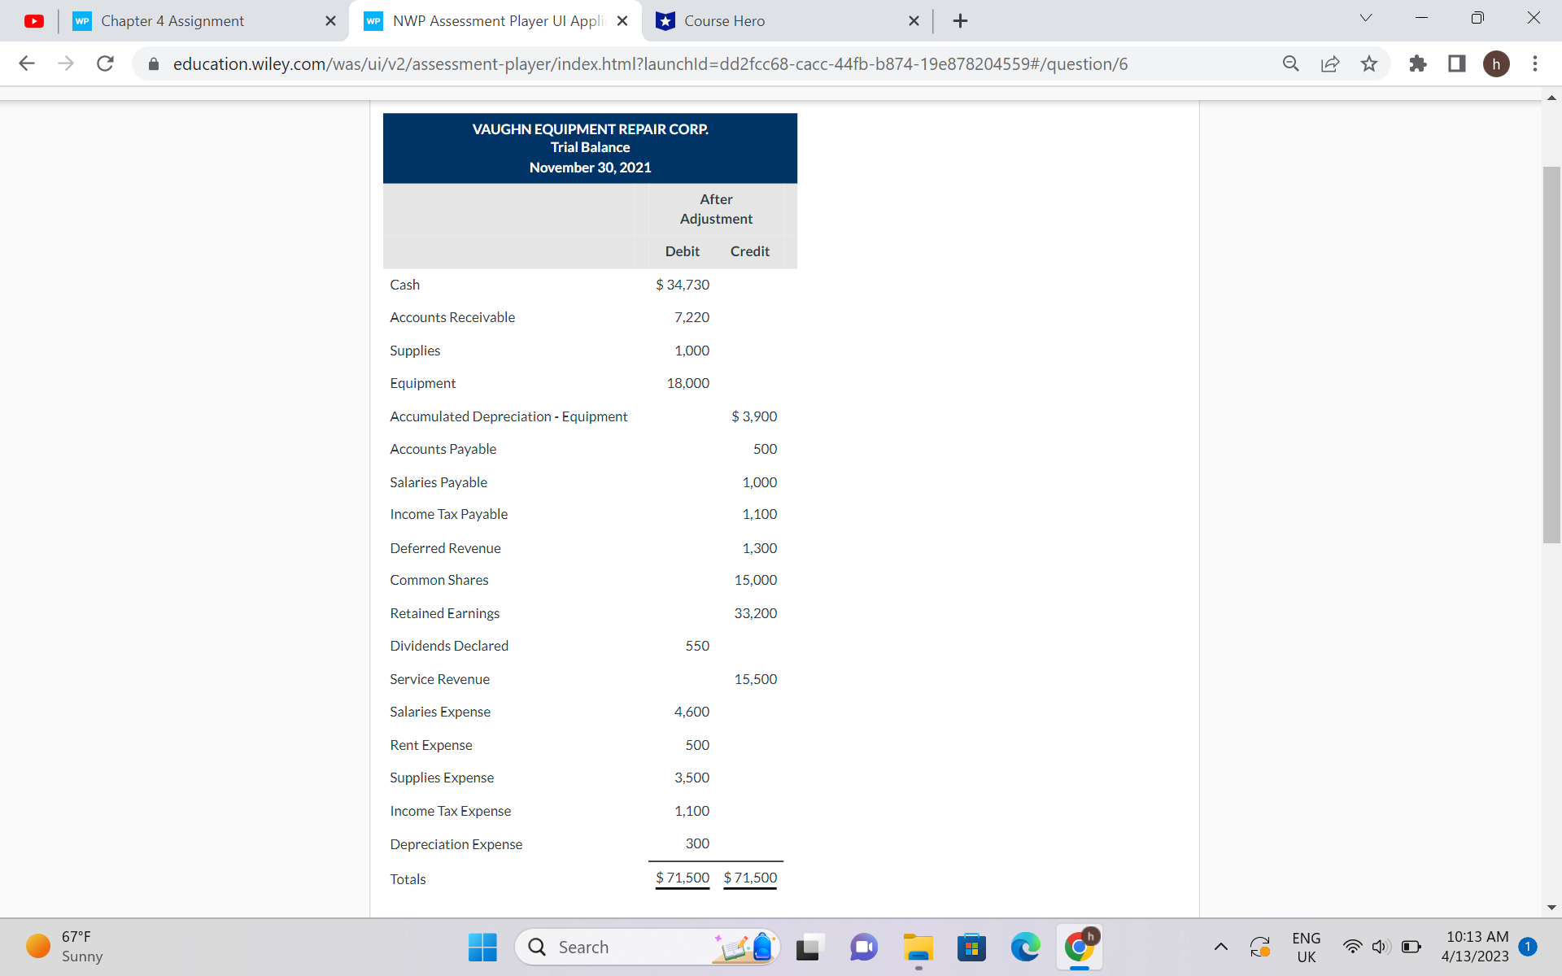The image size is (1562, 976).
Task: Open the Chrome profile avatar
Action: [x=1498, y=63]
